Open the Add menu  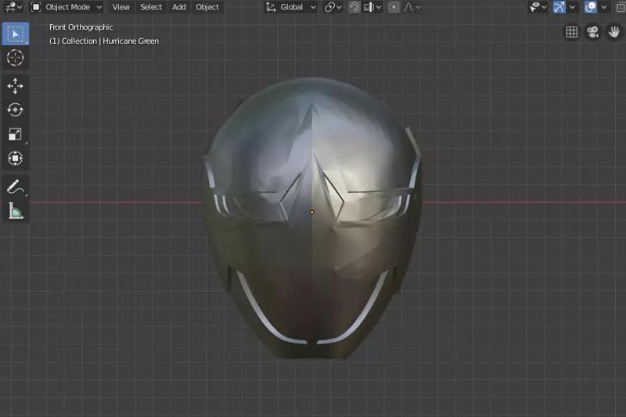(x=179, y=7)
